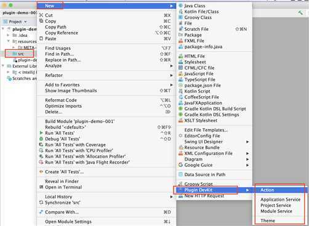Click the Compare With icon
This screenshot has height=226, width=309.
pos(41,212)
